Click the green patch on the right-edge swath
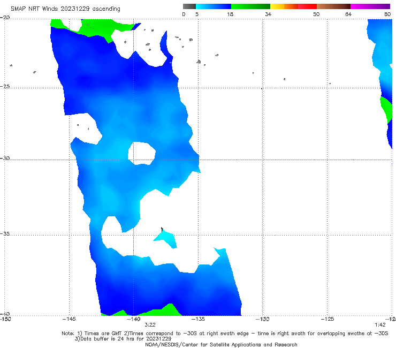This screenshot has width=396, height=348. tap(386, 110)
